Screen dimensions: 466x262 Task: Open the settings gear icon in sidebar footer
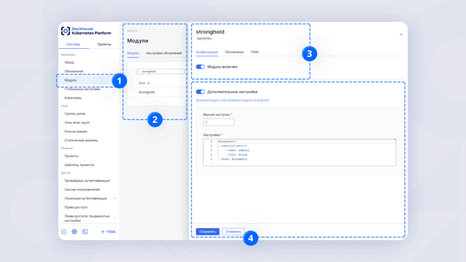[x=74, y=232]
